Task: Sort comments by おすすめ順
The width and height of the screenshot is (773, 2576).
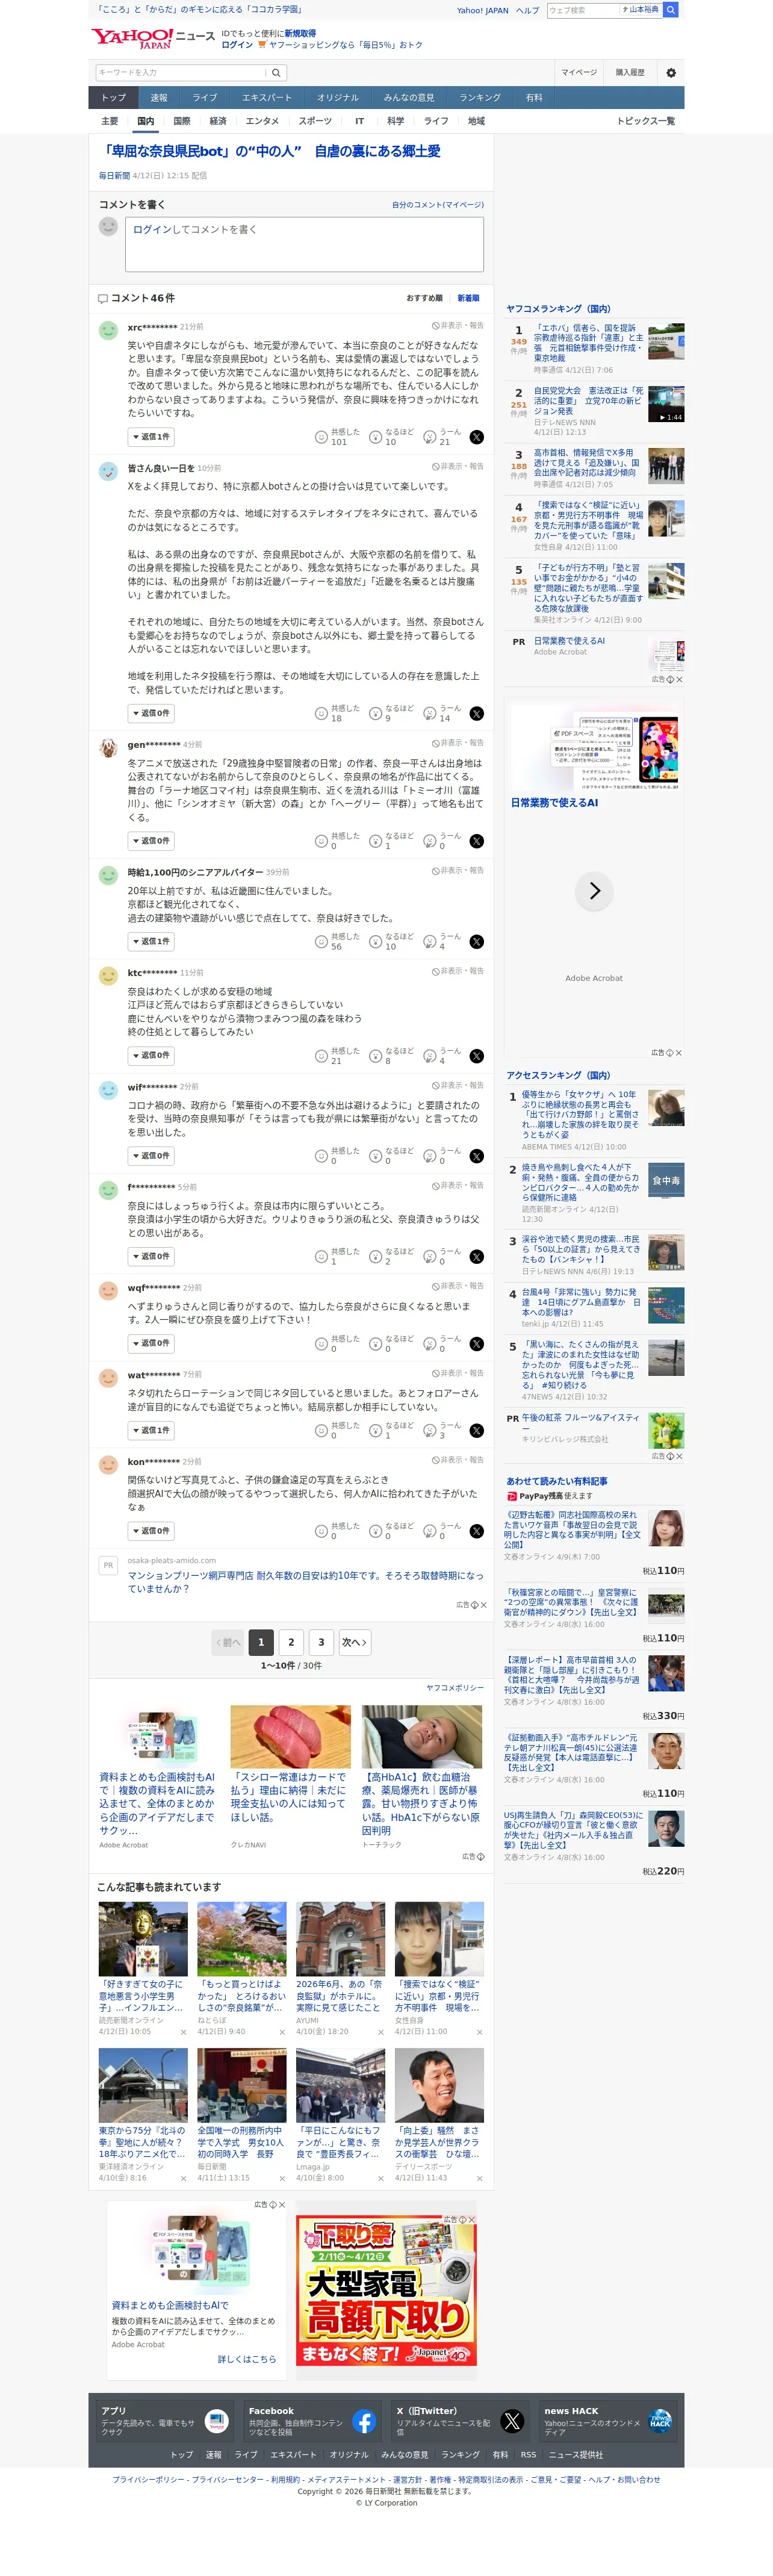Action: pyautogui.click(x=424, y=298)
